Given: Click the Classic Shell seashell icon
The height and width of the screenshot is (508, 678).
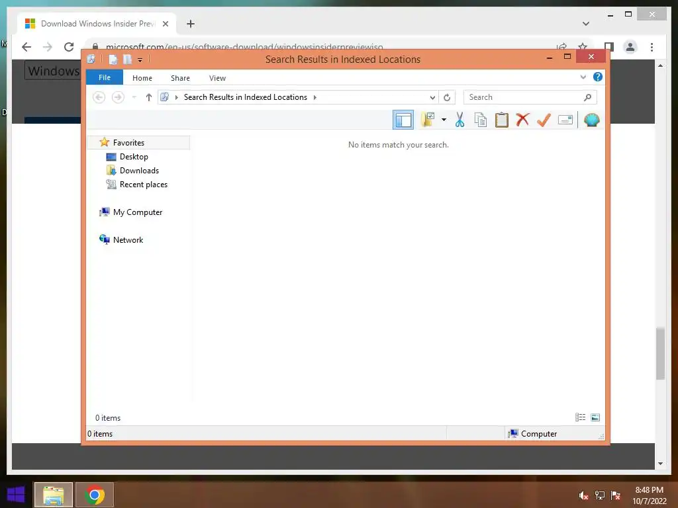Looking at the screenshot, I should [591, 120].
